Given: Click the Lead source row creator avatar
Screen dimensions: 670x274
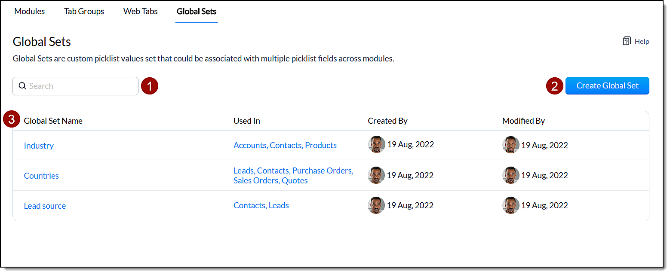Looking at the screenshot, I should click(376, 205).
